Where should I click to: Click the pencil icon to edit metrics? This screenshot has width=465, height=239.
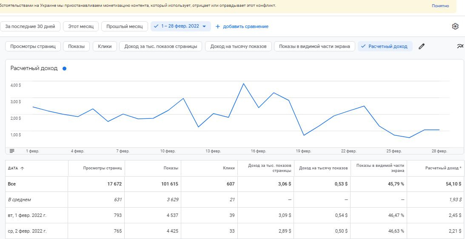pyautogui.click(x=422, y=46)
